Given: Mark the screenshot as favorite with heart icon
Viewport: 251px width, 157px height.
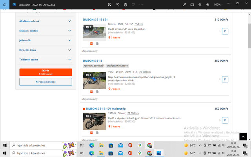Looking at the screenshot, I should (x=133, y=5).
